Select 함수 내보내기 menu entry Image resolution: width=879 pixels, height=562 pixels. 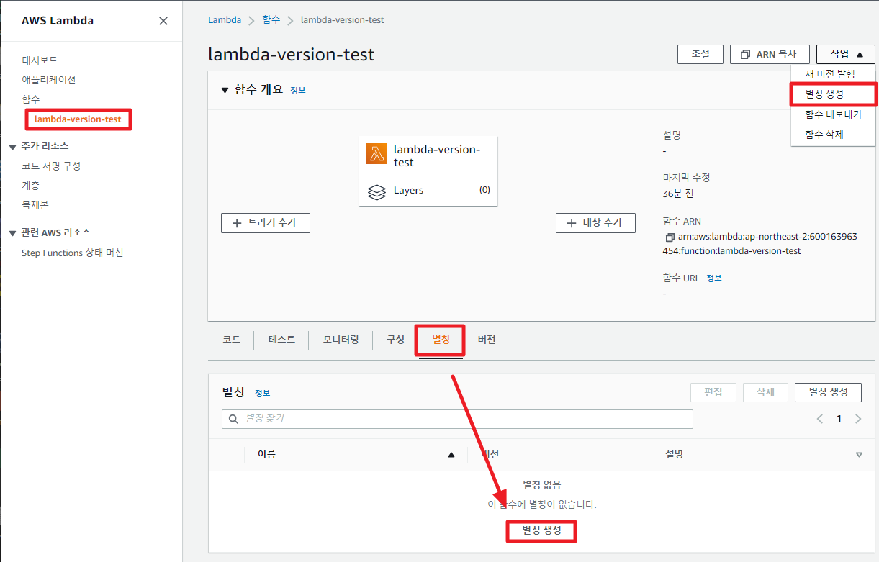(x=833, y=114)
